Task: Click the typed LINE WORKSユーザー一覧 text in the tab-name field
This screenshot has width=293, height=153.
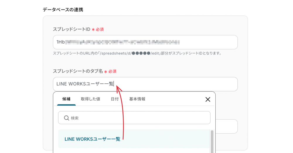Action: (x=85, y=84)
